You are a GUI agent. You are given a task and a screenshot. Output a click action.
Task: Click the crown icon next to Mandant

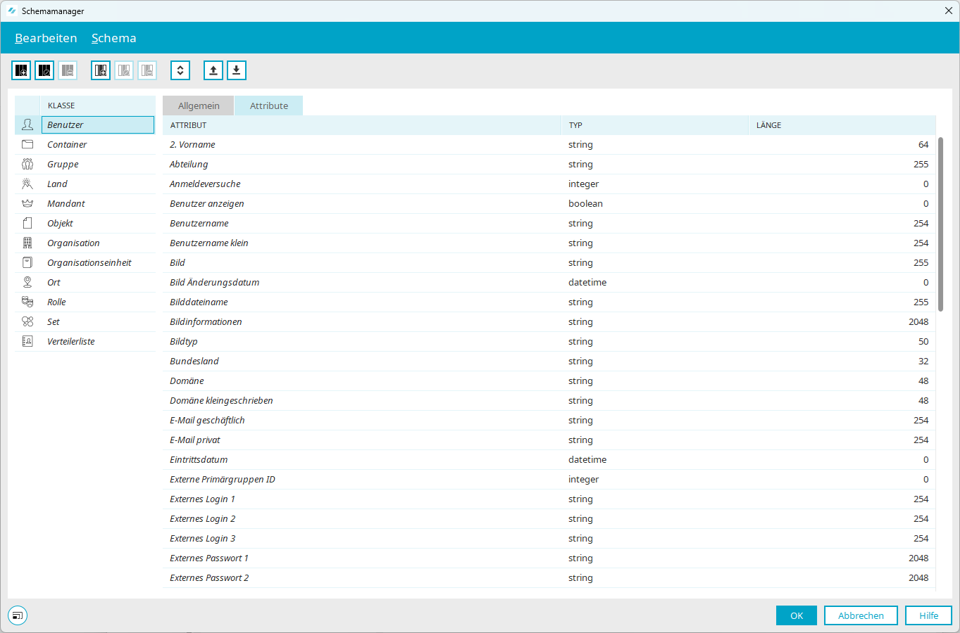tap(27, 204)
